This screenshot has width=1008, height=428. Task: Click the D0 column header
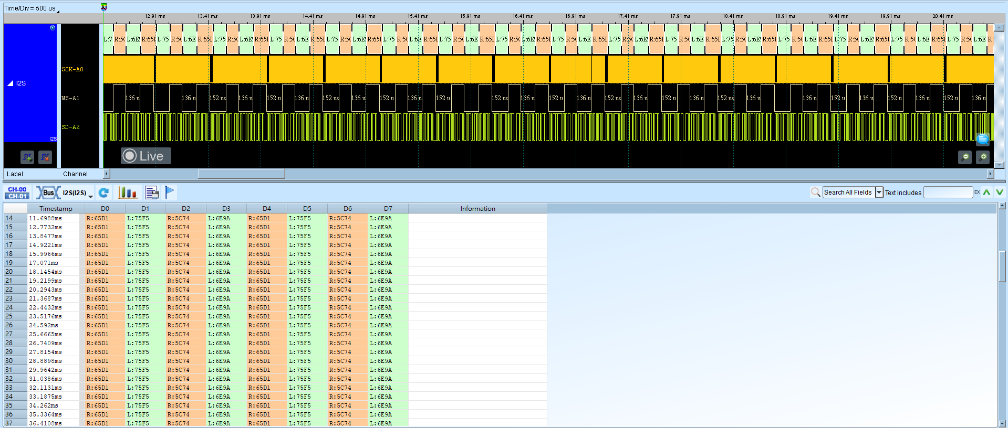[x=105, y=208]
